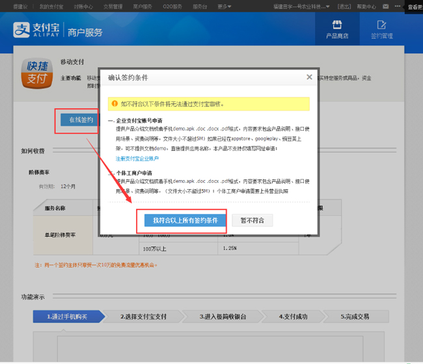This screenshot has height=364, width=423.
Task: Open 产品商店 product store
Action: tap(337, 29)
